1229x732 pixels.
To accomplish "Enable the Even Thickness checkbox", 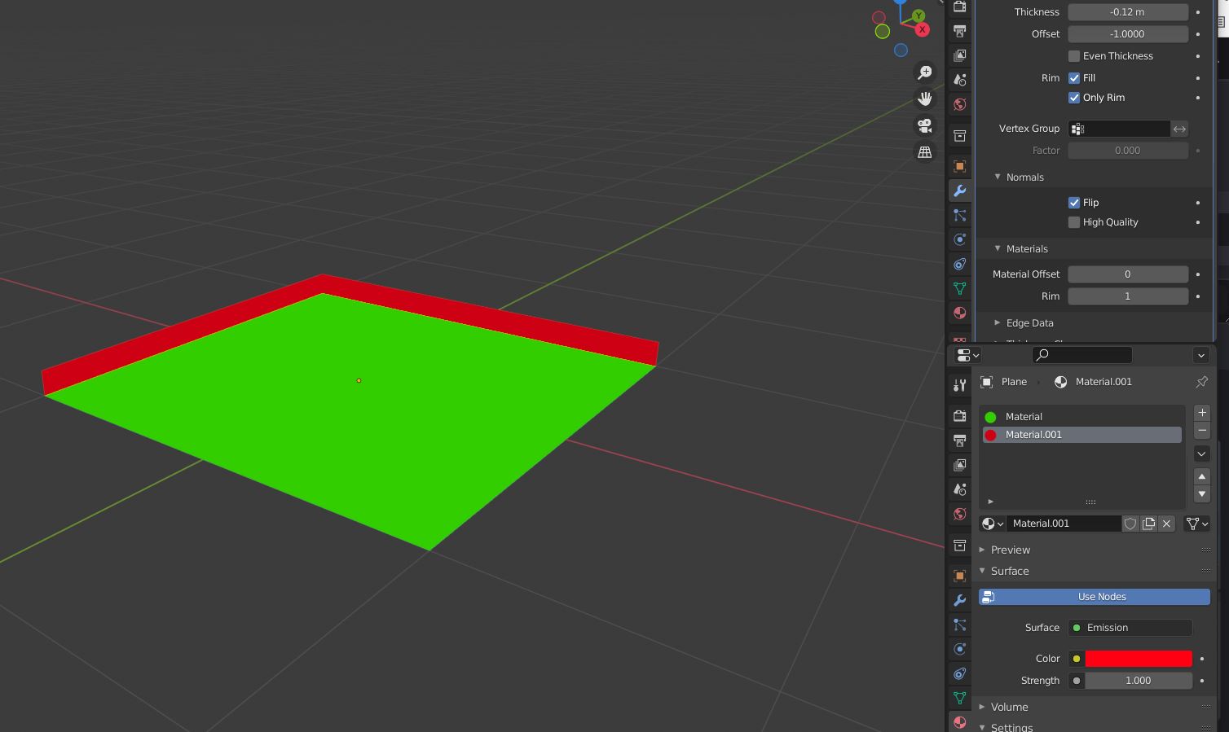I will [1074, 56].
